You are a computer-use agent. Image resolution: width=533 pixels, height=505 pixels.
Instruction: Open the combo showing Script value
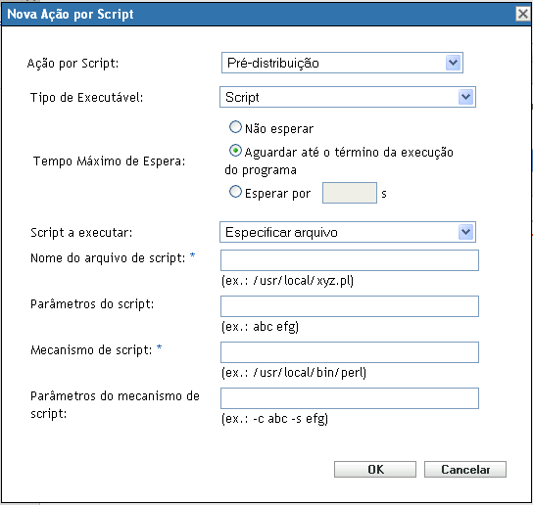[x=348, y=97]
